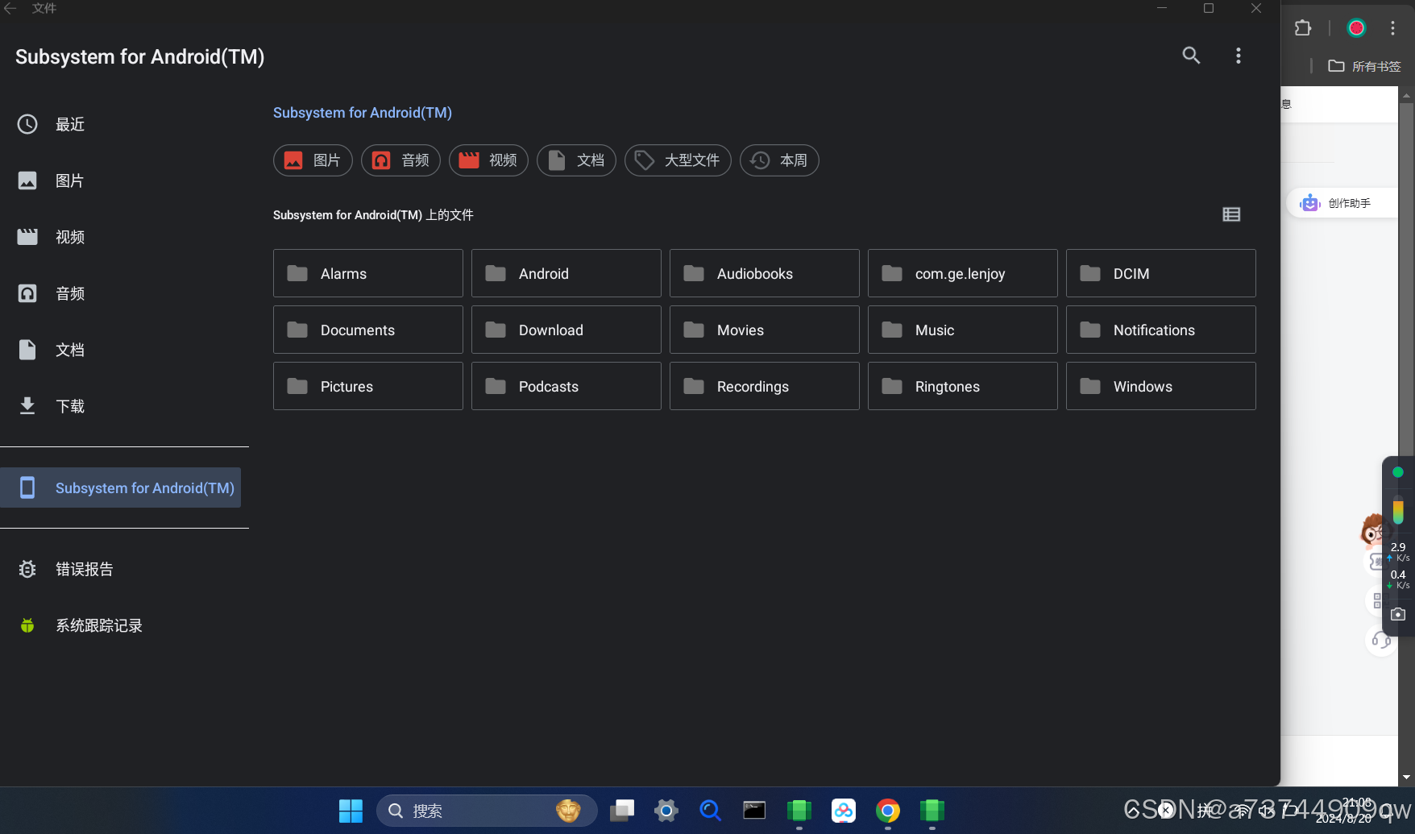The height and width of the screenshot is (834, 1415).
Task: Open the Documents folder
Action: 368,330
